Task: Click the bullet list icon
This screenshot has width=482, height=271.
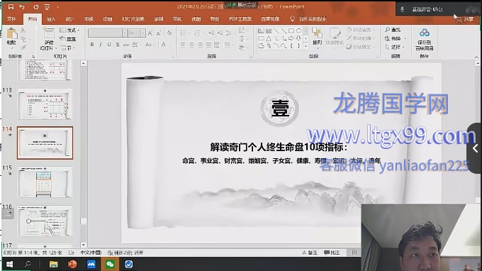Action: [x=183, y=33]
